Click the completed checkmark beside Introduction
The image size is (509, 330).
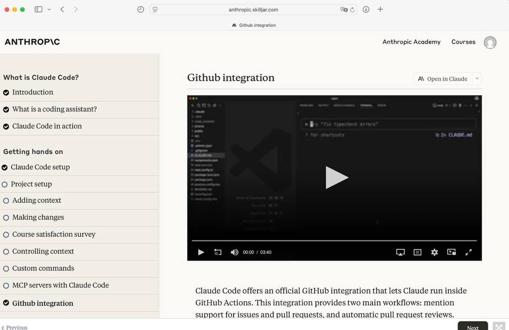pyautogui.click(x=6, y=93)
